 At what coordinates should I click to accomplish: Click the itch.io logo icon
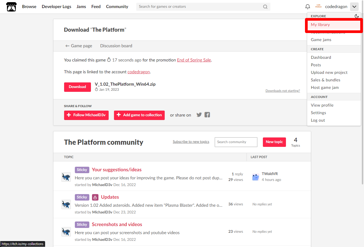(11, 7)
